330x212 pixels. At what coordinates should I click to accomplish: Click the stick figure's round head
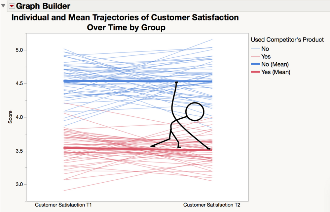(195, 111)
